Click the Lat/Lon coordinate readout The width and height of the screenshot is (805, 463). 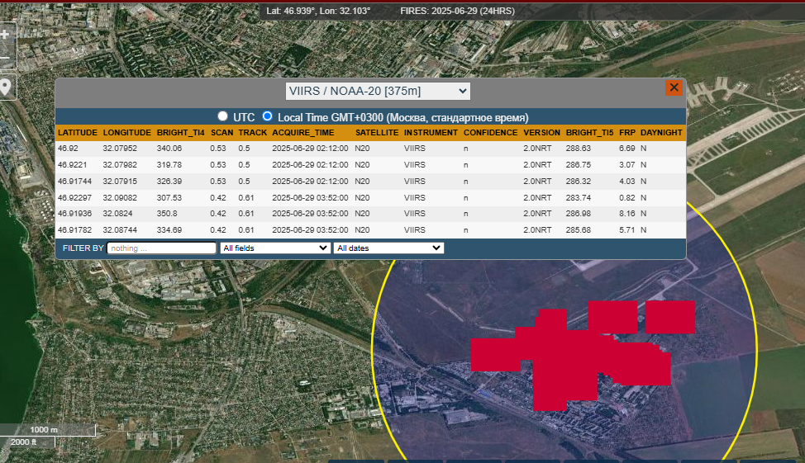[318, 11]
